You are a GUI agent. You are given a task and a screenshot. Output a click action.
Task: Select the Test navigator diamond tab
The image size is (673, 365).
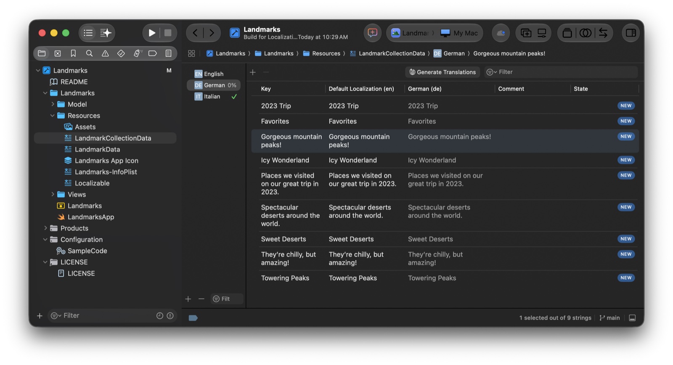coord(121,53)
